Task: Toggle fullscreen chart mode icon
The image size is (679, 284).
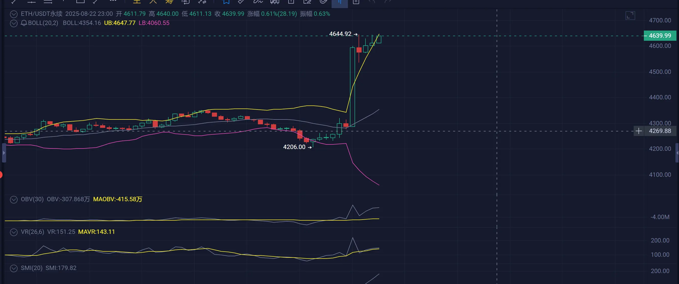Action: coord(630,16)
